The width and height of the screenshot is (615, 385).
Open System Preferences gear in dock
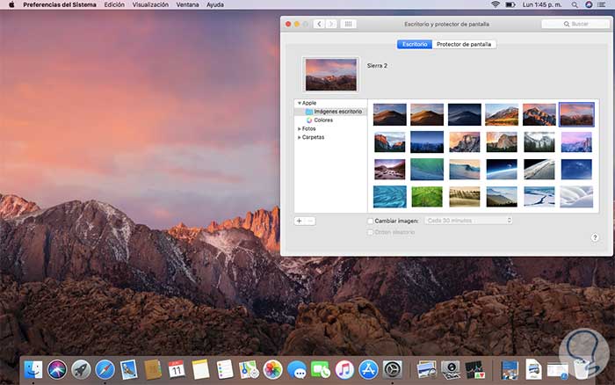point(392,370)
